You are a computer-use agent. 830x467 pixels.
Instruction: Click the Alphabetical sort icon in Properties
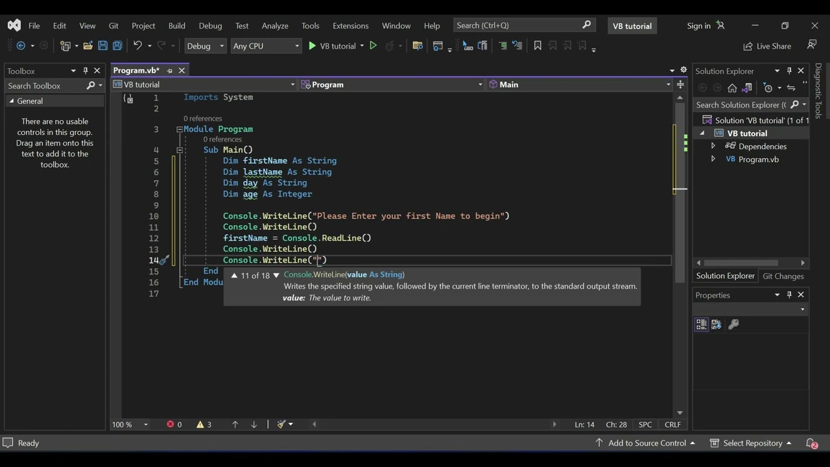[717, 324]
